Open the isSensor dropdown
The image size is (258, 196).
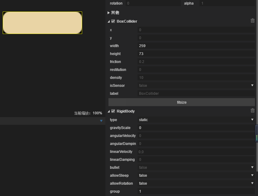(252, 85)
